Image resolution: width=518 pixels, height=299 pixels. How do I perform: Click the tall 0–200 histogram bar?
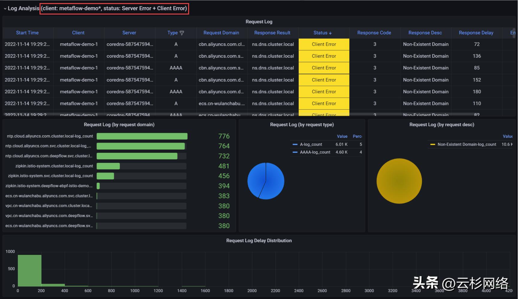pos(29,271)
